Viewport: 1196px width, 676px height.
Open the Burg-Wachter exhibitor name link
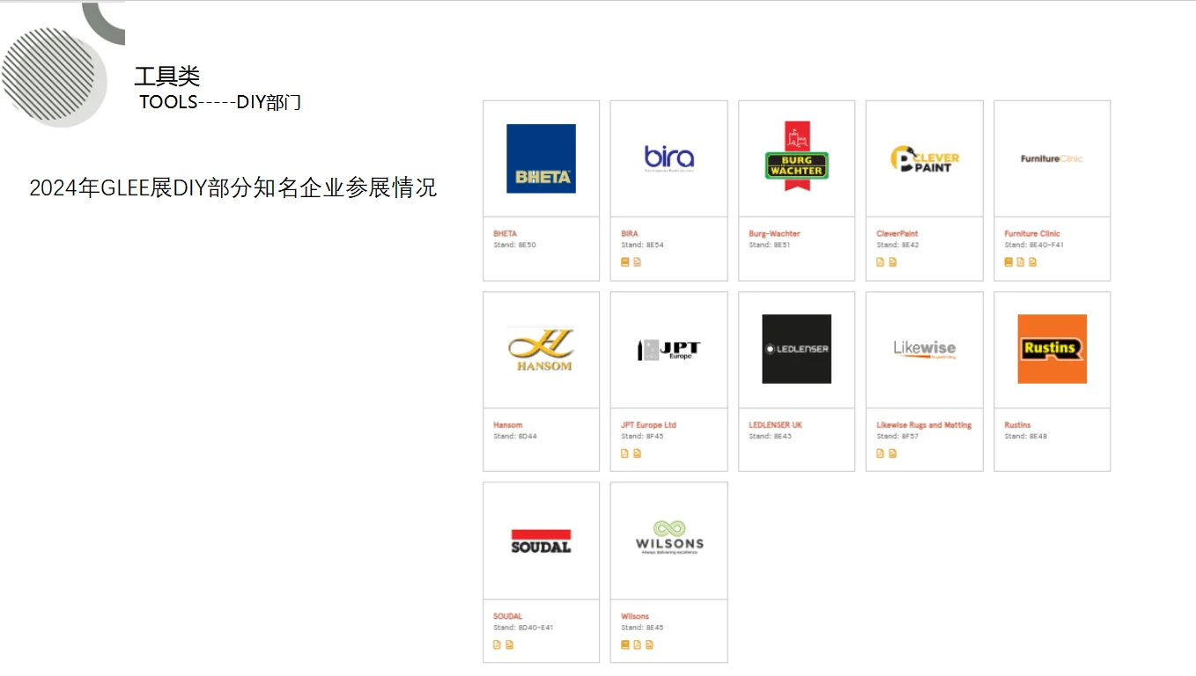click(775, 234)
